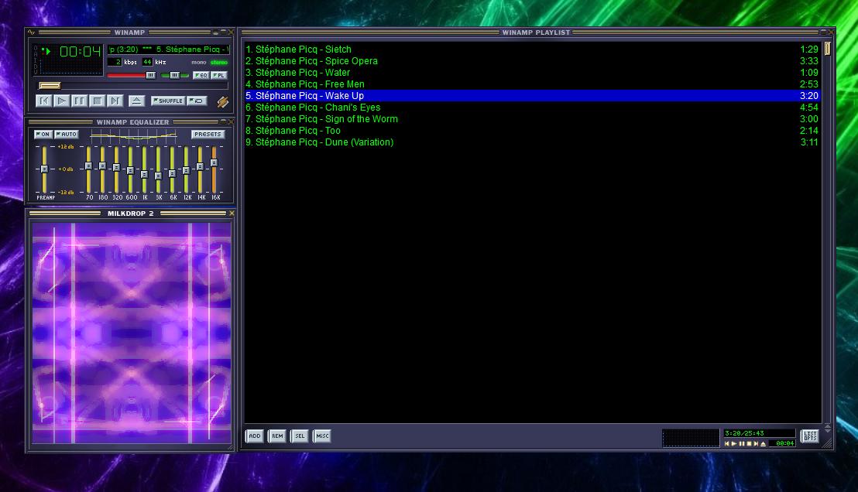
Task: Click the playlist mini Play button
Action: (734, 444)
